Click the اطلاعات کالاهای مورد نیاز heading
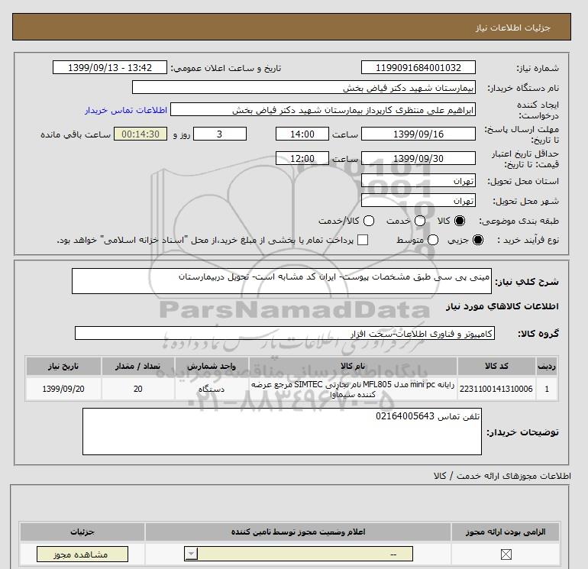 502,306
